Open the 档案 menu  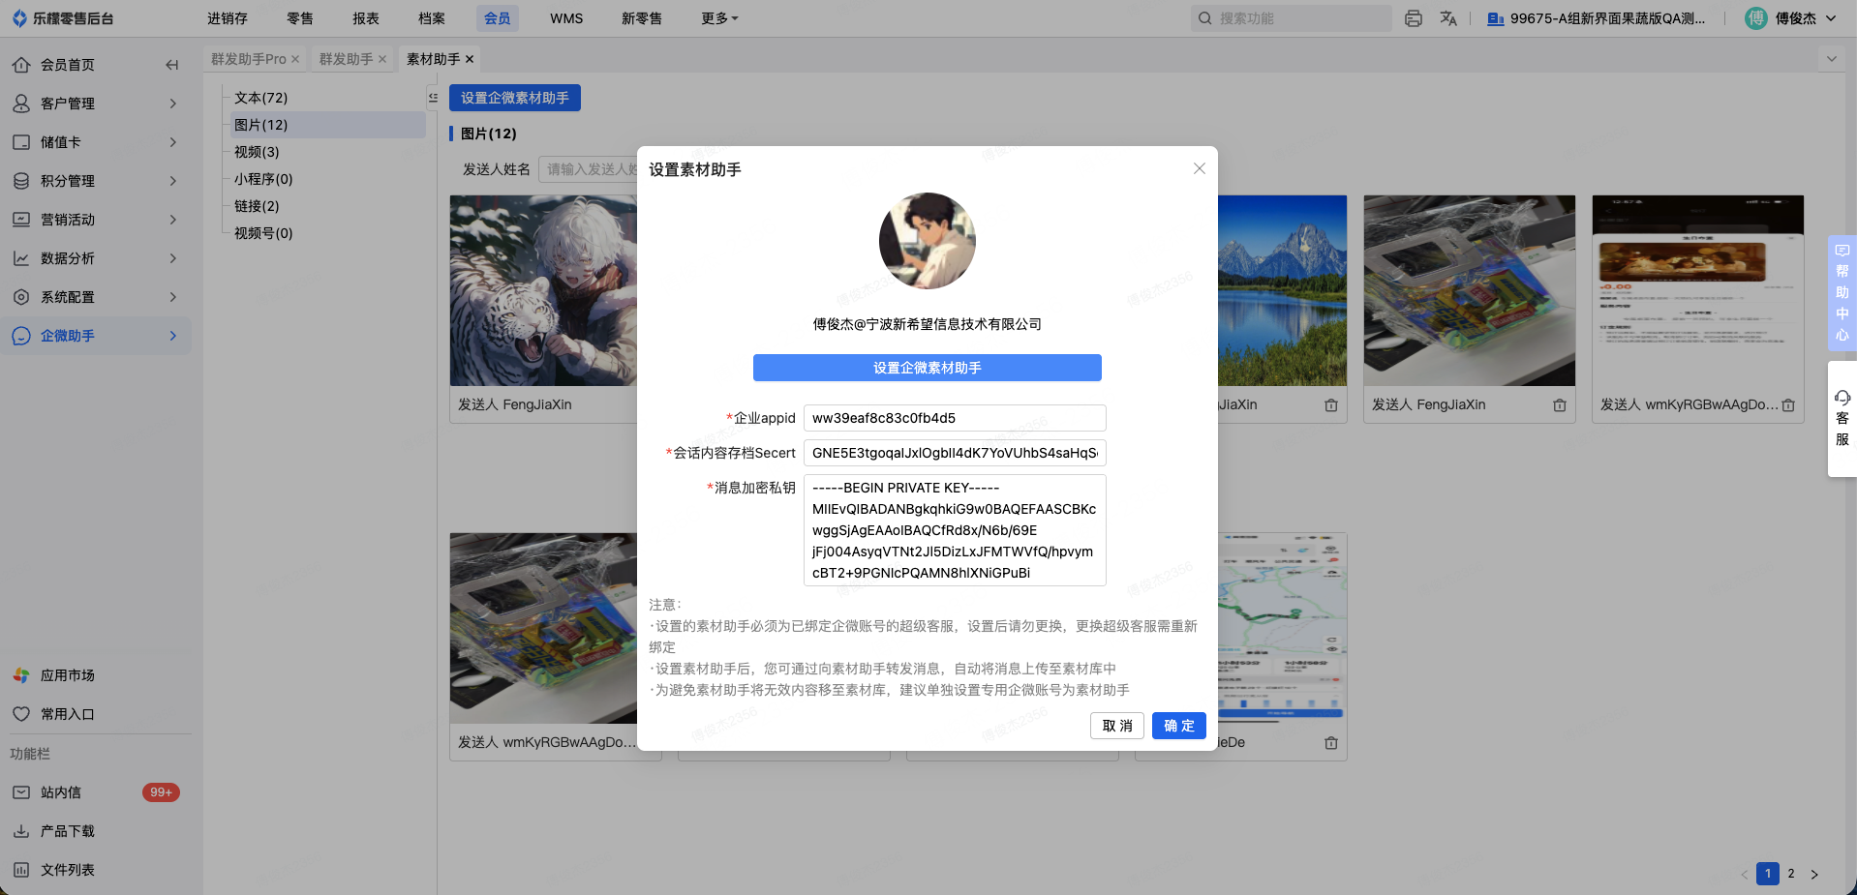click(x=432, y=18)
